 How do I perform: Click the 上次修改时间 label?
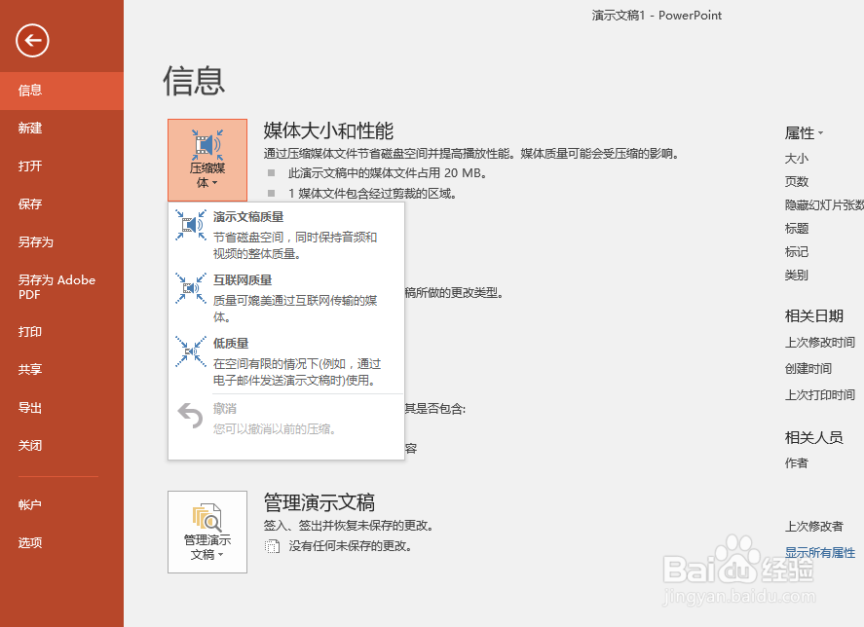tap(820, 343)
